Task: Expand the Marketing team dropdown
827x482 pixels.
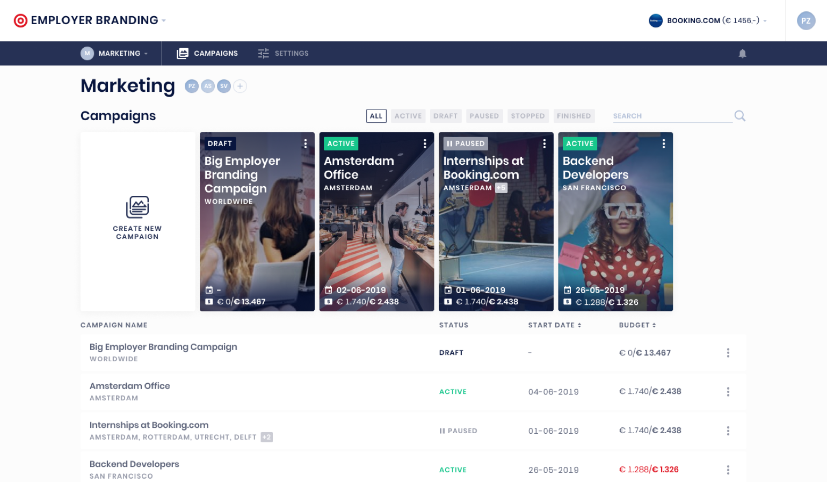Action: [x=114, y=53]
